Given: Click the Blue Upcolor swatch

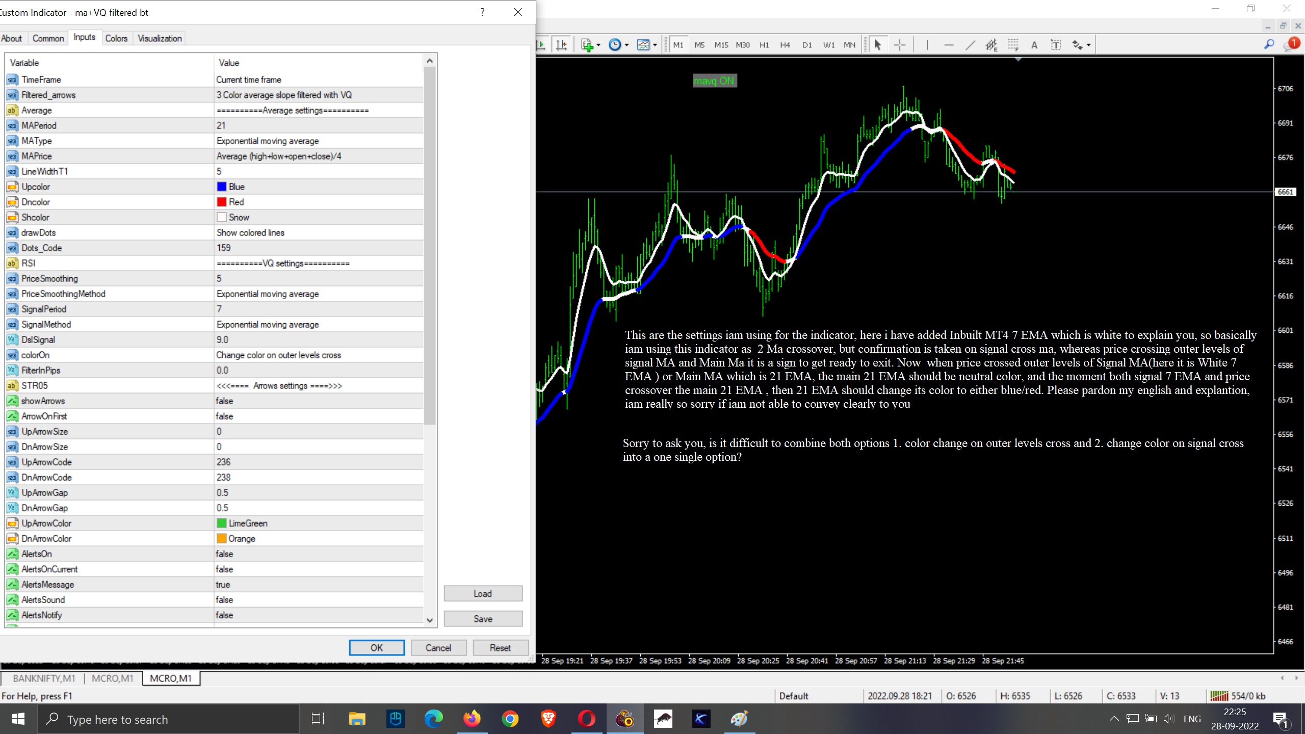Looking at the screenshot, I should [x=222, y=187].
